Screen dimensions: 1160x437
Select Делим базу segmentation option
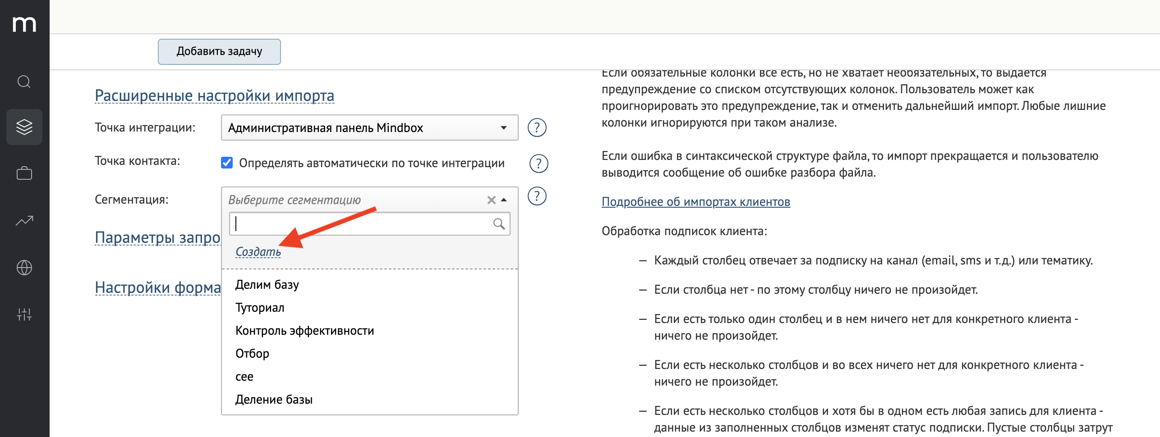[x=369, y=285]
